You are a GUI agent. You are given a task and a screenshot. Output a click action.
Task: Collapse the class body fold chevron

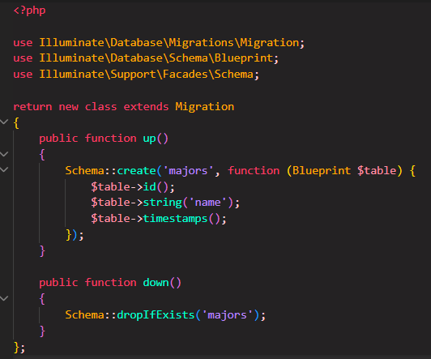[4, 122]
